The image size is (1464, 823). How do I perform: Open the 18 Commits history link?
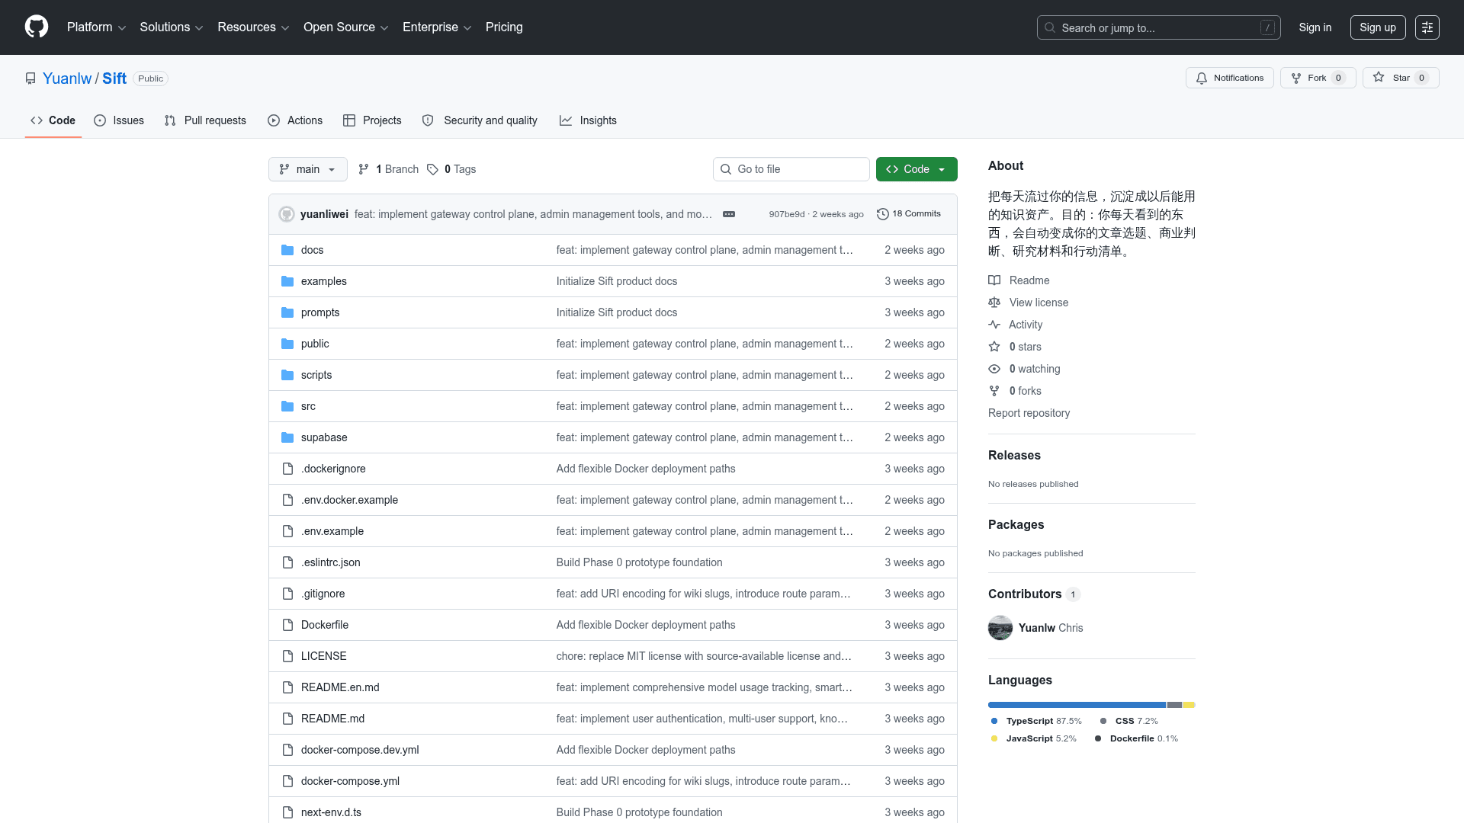coord(909,214)
